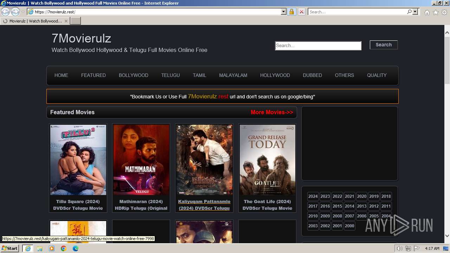Close the Movierulz browser tab
The image size is (450, 253).
coord(66,21)
